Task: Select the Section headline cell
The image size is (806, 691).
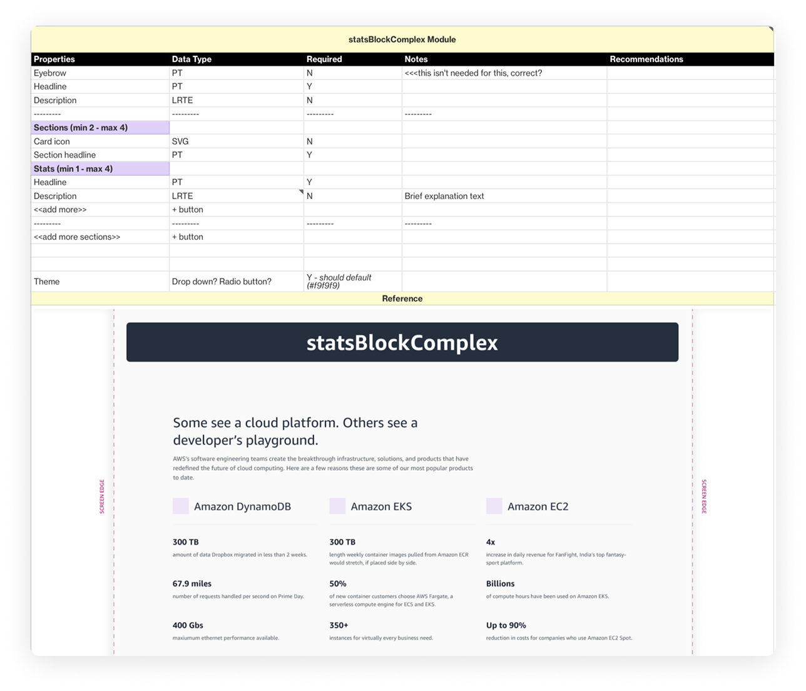Action: [100, 155]
